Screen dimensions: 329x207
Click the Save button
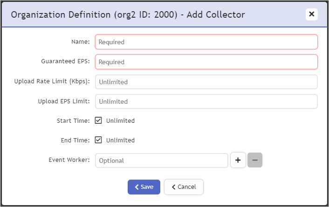144,187
